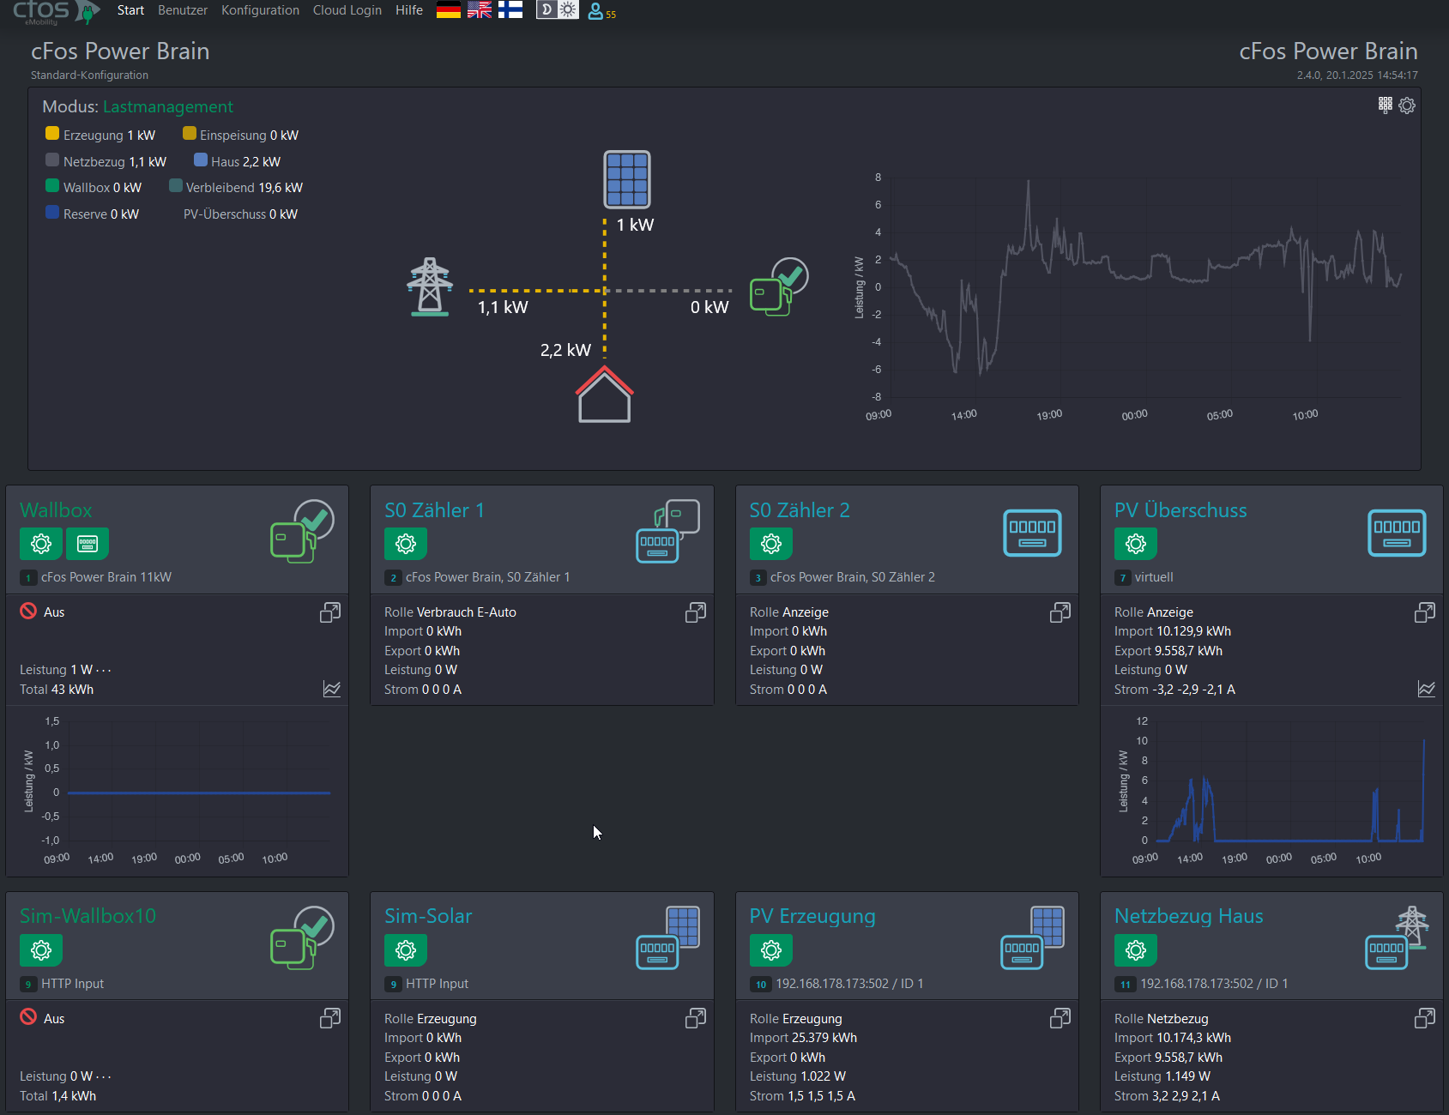Expand Sim-Wallbox10 popout icon
Screen dimensions: 1449x1115
pos(330,1018)
